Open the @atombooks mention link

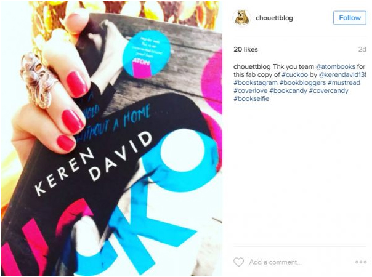point(335,66)
